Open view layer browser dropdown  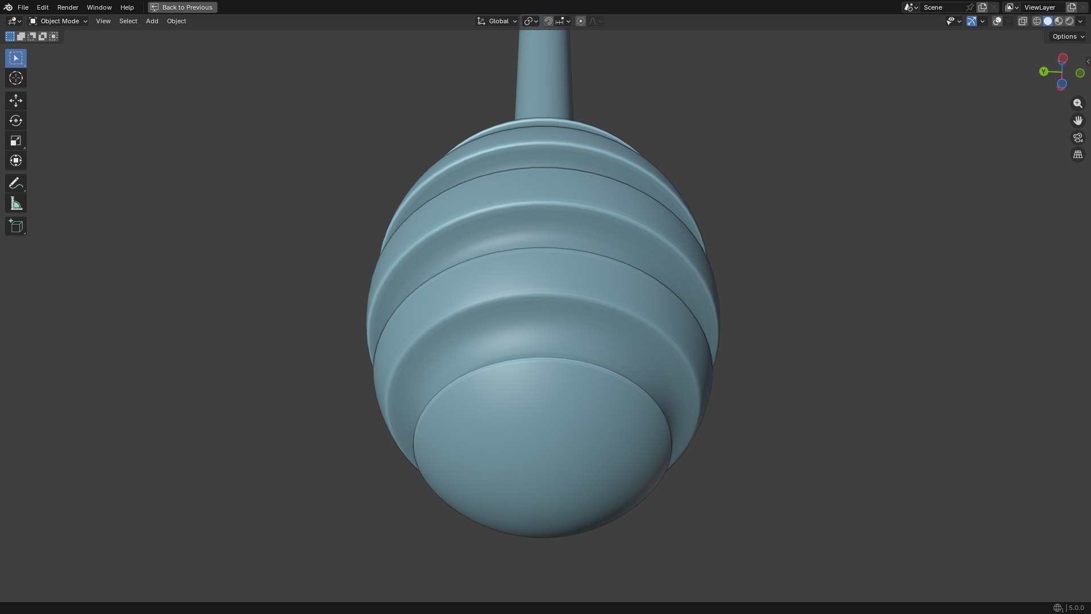coord(1012,7)
